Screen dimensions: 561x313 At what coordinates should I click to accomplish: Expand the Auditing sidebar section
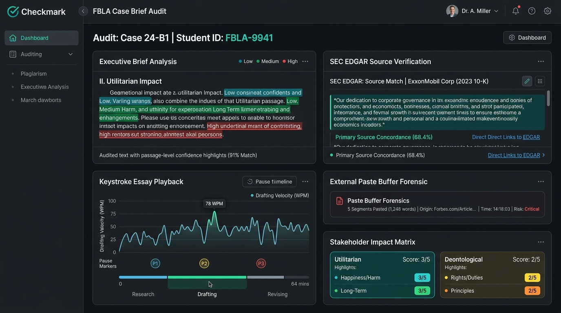coord(42,54)
